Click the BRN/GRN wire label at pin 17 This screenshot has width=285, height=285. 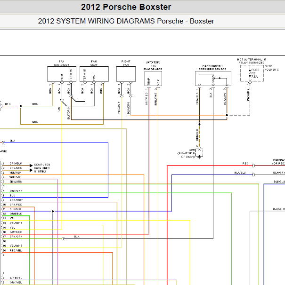16,237
